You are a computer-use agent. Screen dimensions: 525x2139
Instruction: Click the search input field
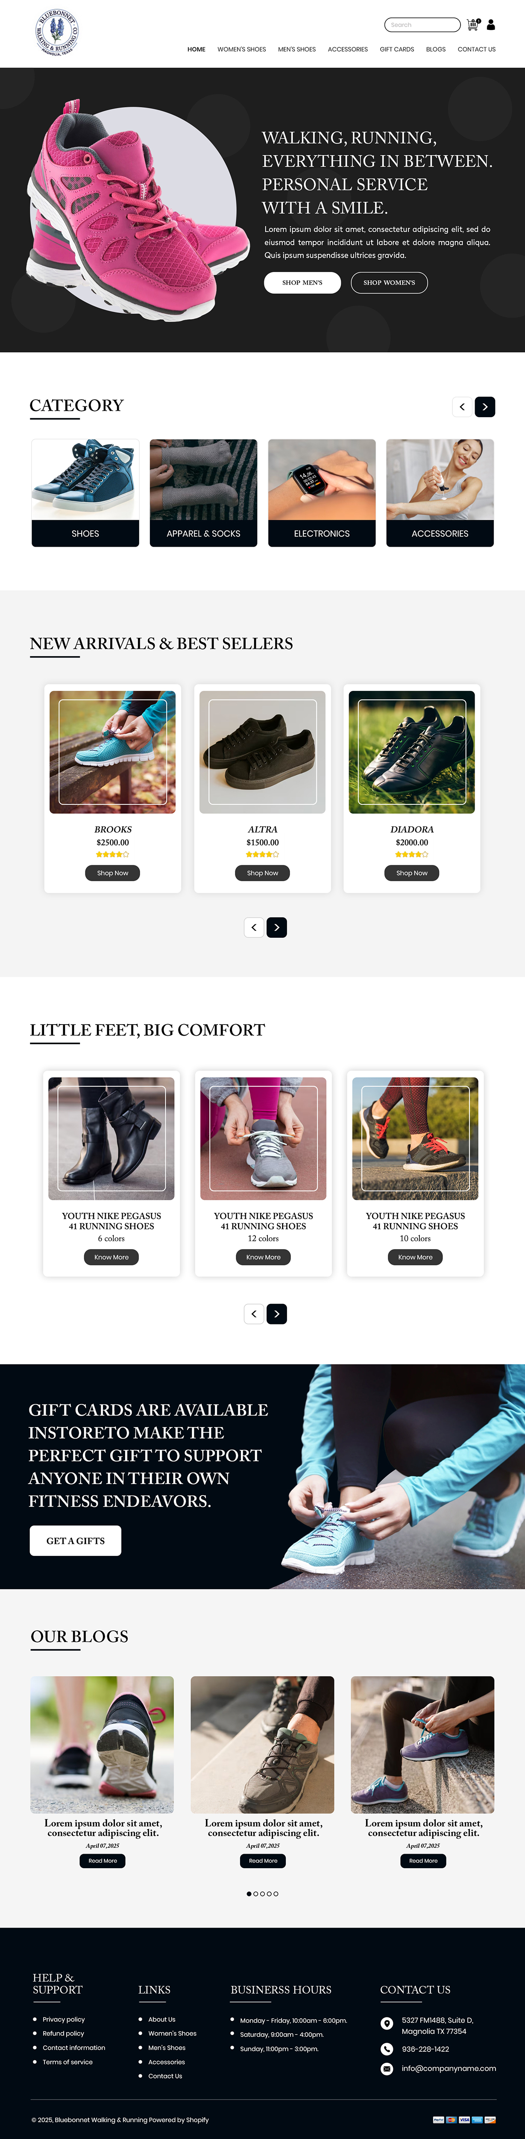[x=422, y=25]
